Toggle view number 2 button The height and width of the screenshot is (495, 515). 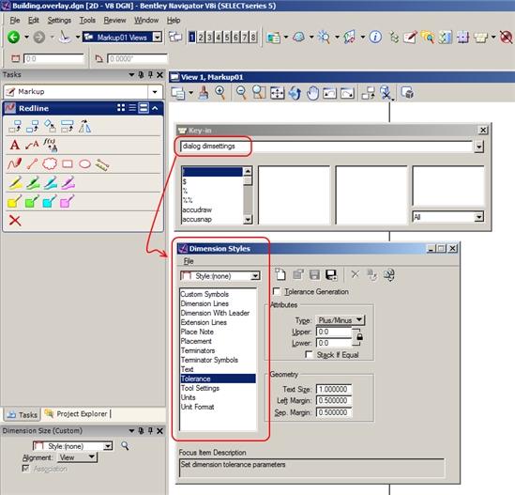coord(201,38)
